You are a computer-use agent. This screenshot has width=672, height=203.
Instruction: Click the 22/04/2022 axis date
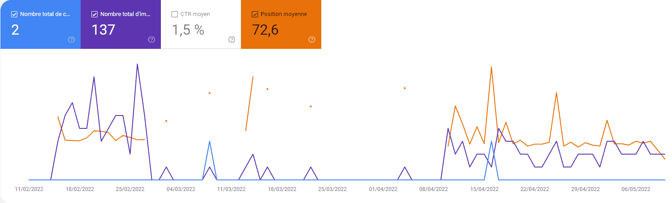coord(535,189)
